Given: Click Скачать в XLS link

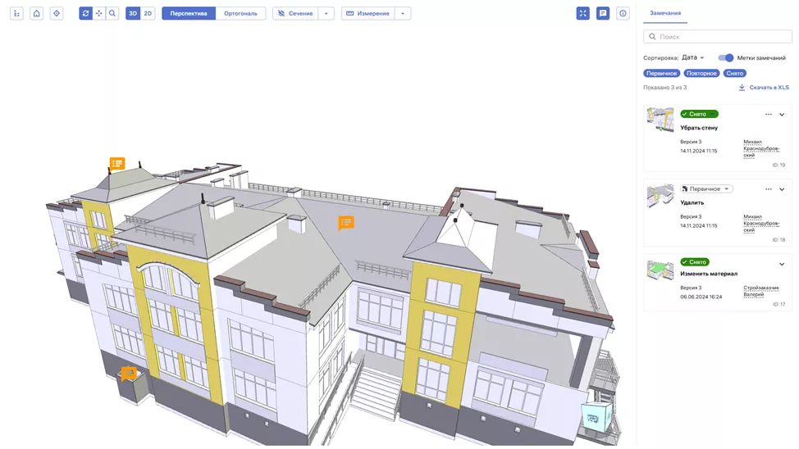Looking at the screenshot, I should [764, 88].
